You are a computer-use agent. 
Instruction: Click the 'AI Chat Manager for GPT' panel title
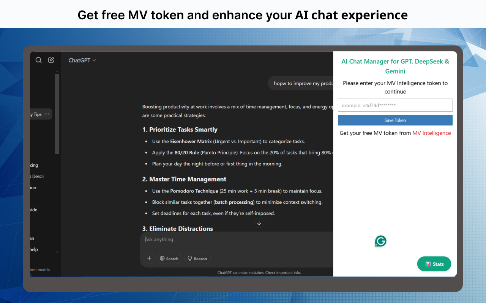pyautogui.click(x=395, y=66)
